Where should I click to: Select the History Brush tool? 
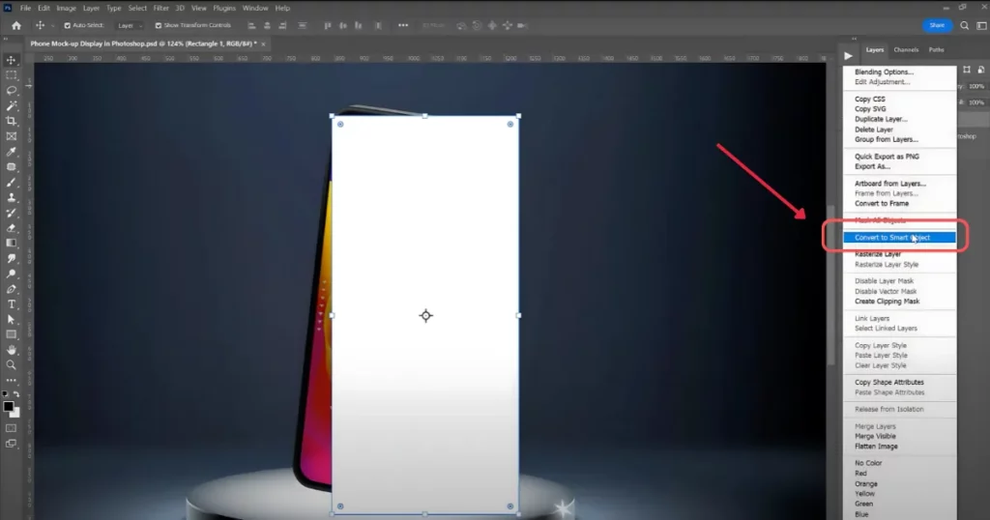pos(12,213)
